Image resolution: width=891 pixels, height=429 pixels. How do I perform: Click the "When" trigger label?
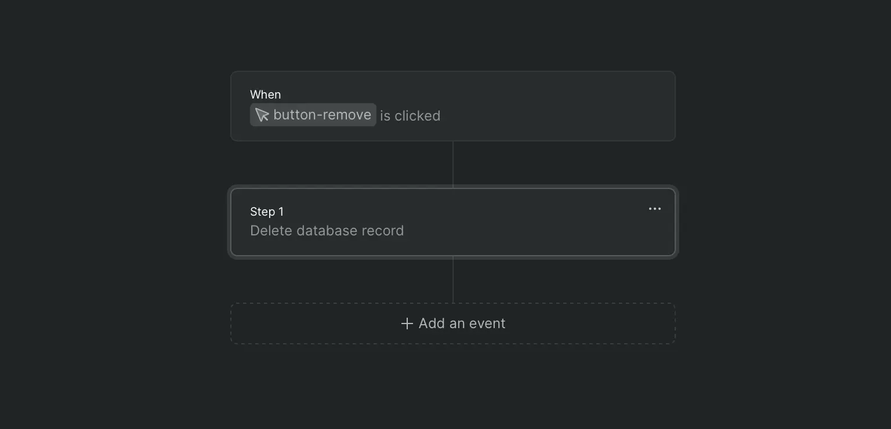point(265,94)
